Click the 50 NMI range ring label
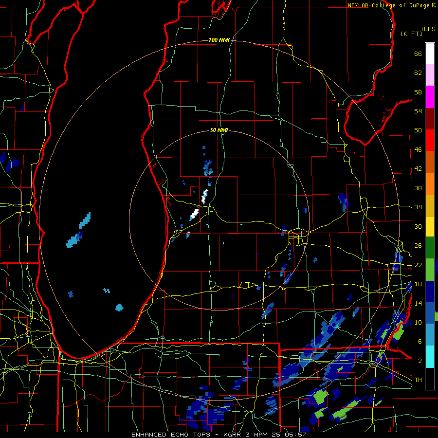This screenshot has height=438, width=438. click(219, 130)
